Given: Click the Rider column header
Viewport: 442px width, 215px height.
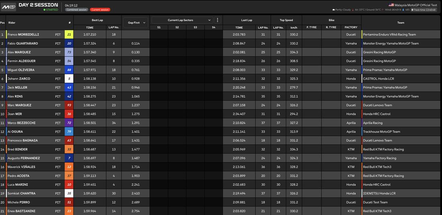Looking at the screenshot, I should 12,23.
